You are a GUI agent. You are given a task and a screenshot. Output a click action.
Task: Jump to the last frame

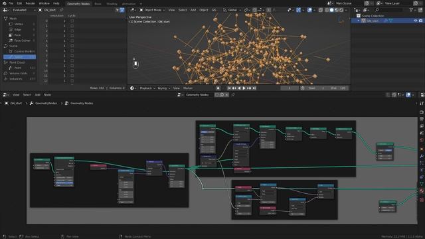click(254, 88)
